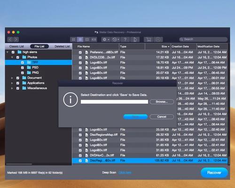Expand the Applications folder node
The image size is (235, 188).
tap(12, 83)
